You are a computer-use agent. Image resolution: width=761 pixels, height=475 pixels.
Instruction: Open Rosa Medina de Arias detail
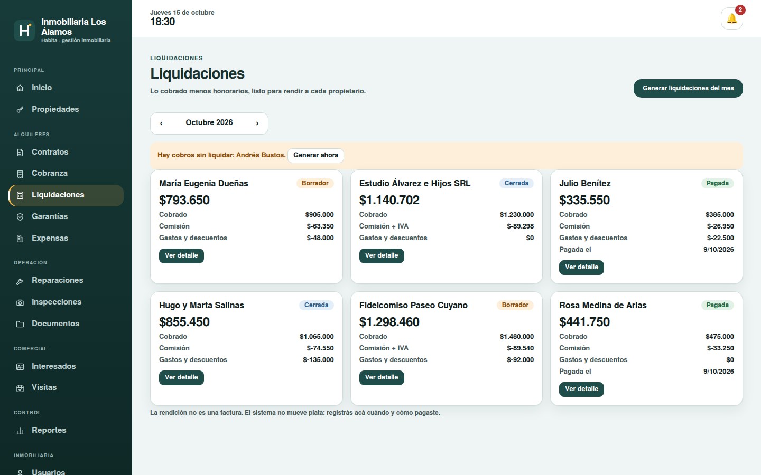coord(581,389)
